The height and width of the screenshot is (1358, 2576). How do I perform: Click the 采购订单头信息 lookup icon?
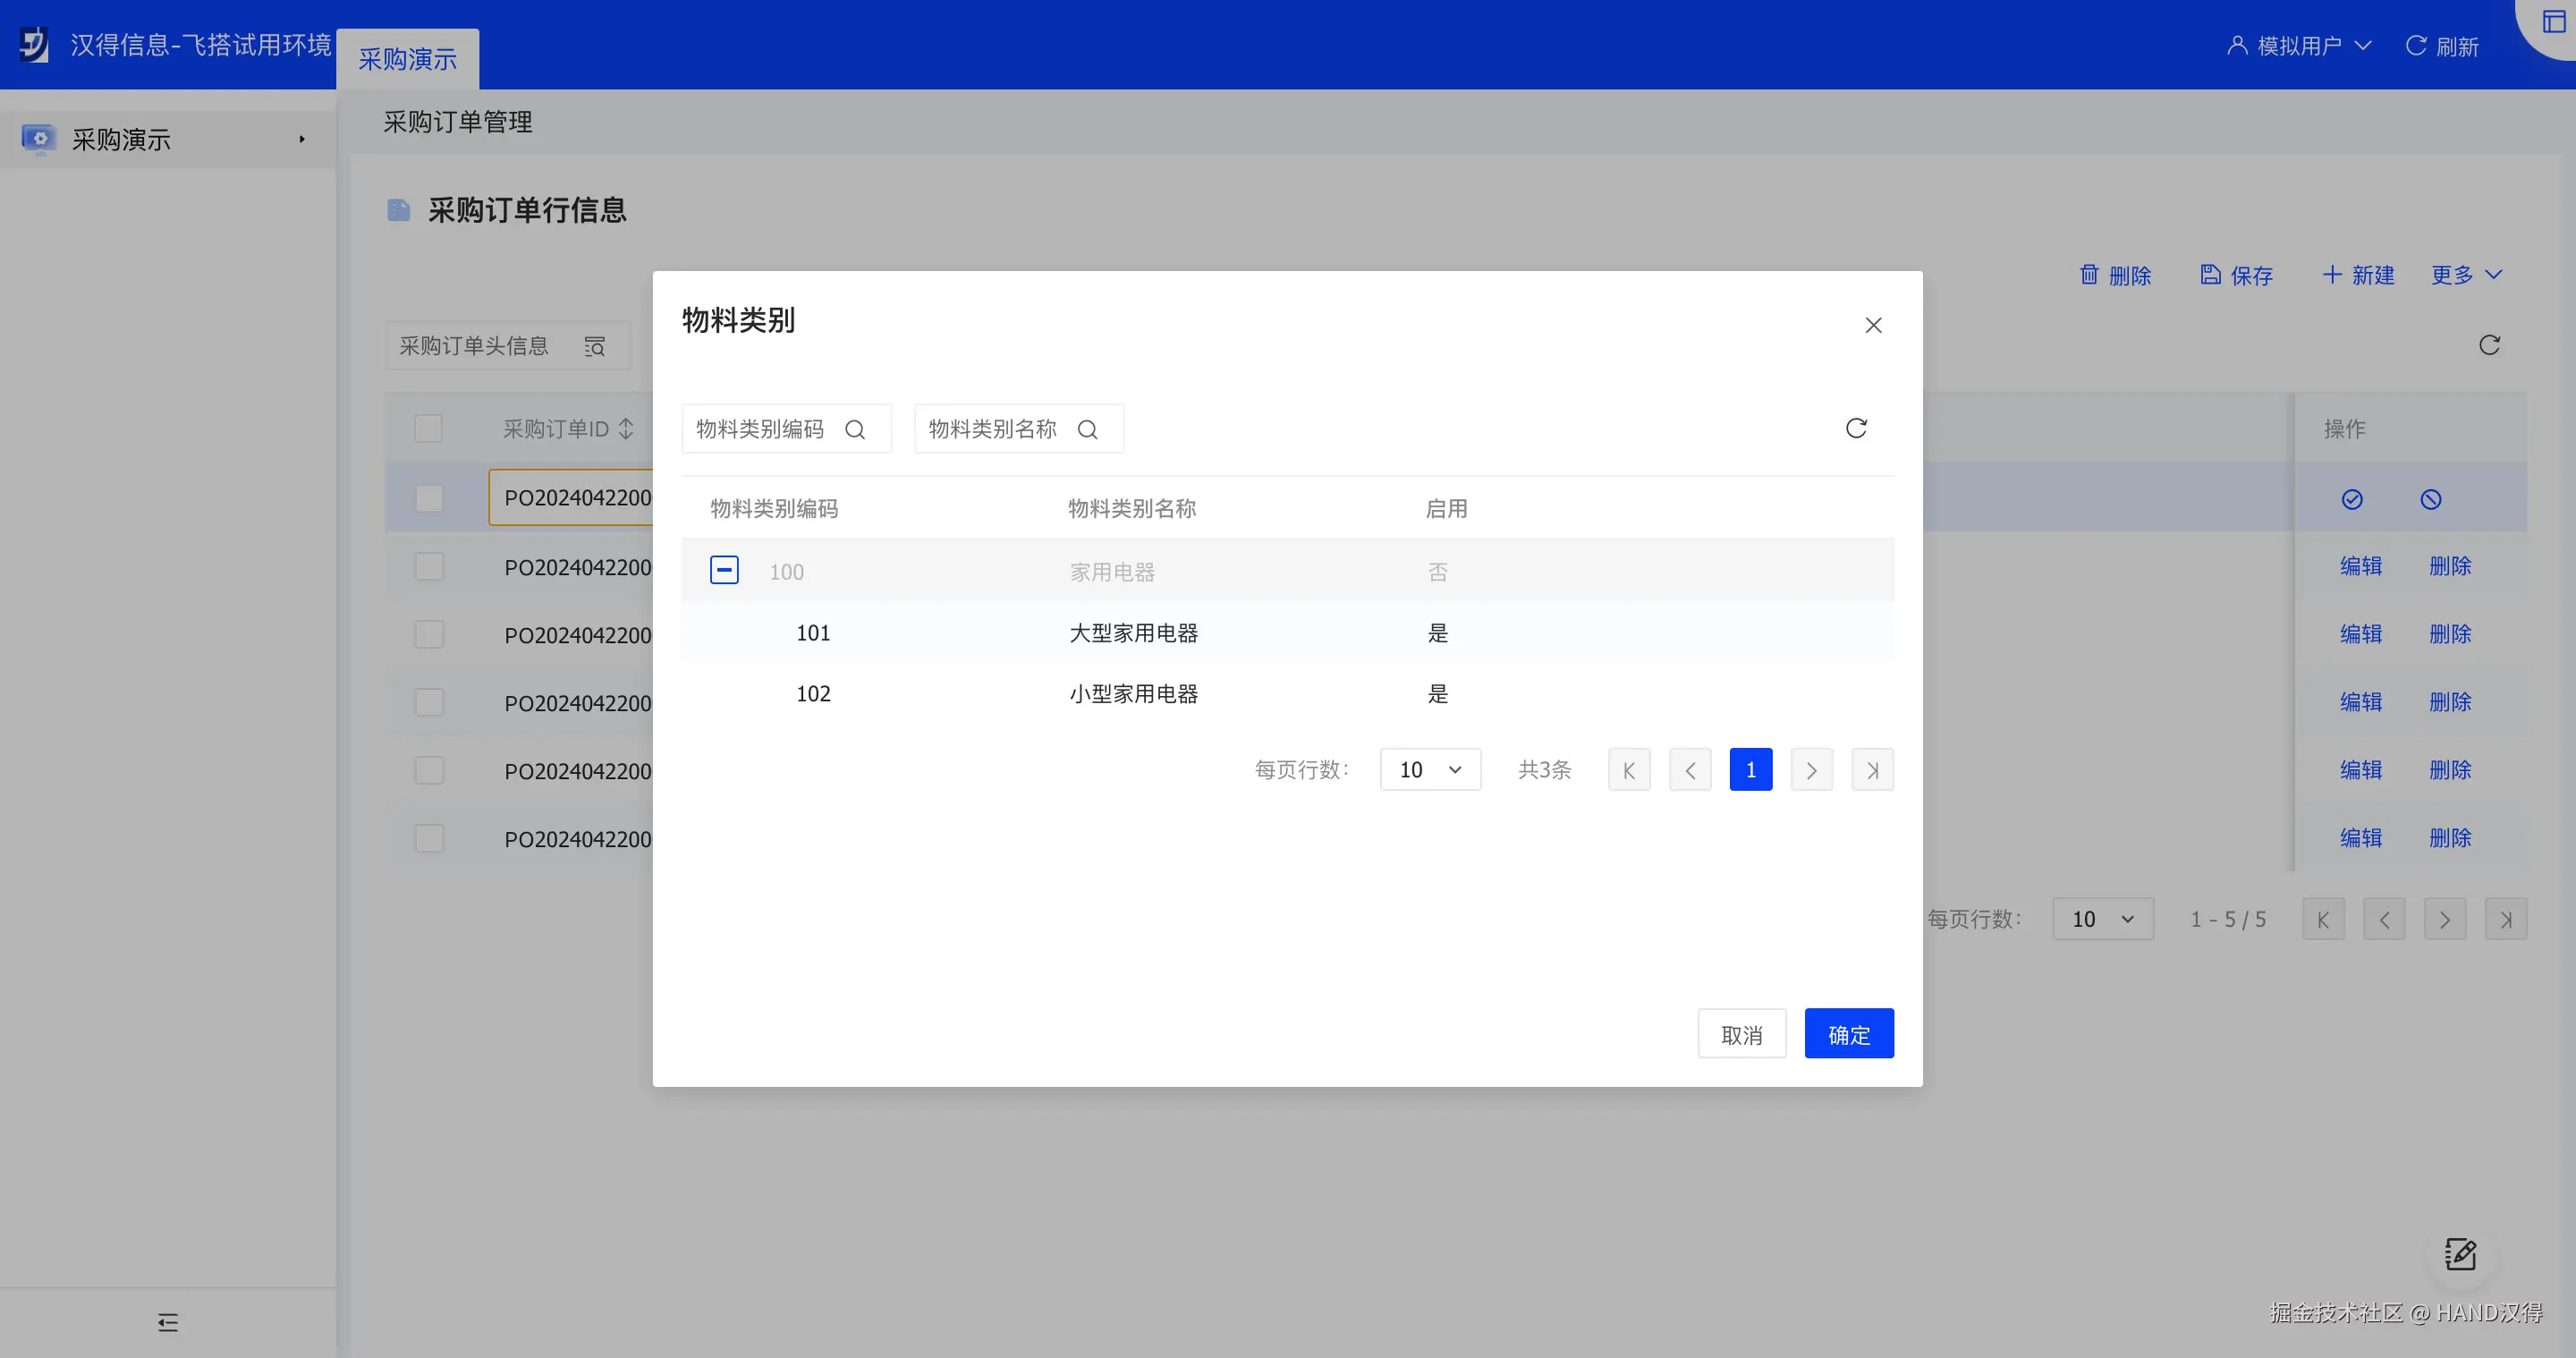595,346
